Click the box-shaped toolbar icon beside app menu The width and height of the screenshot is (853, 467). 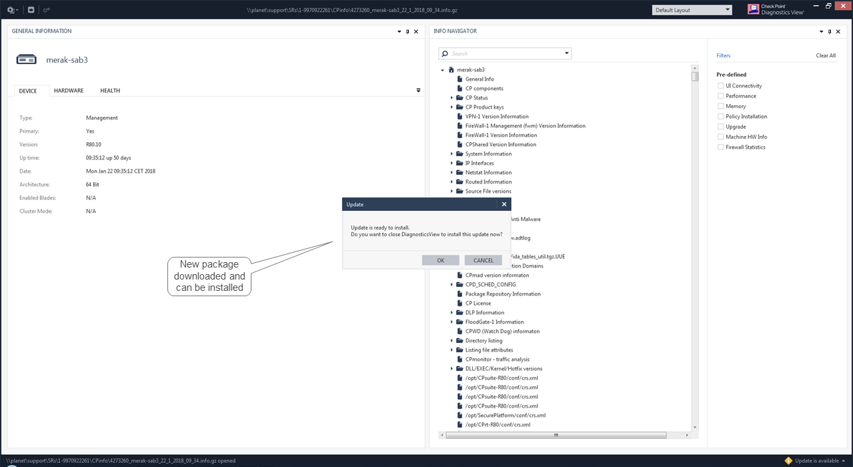(31, 10)
